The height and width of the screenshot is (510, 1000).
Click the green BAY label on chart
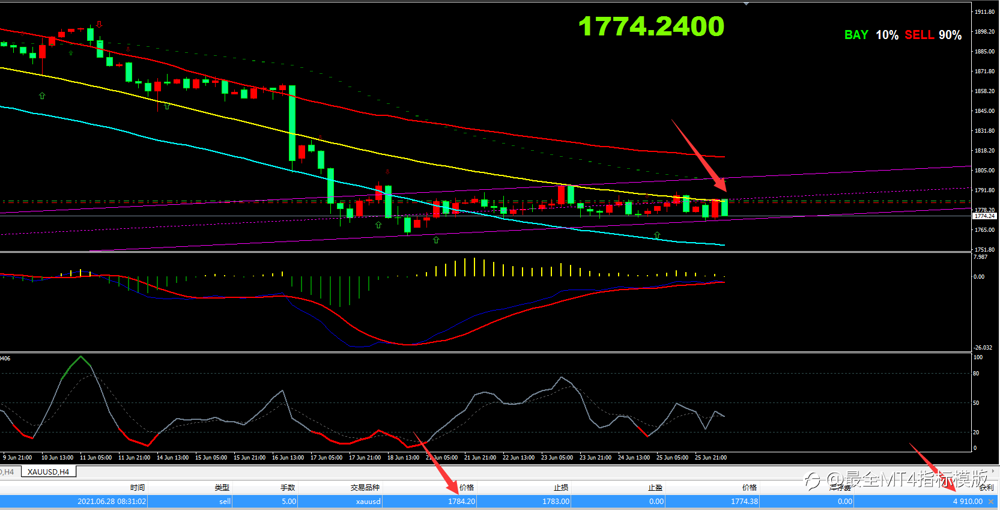(x=856, y=35)
